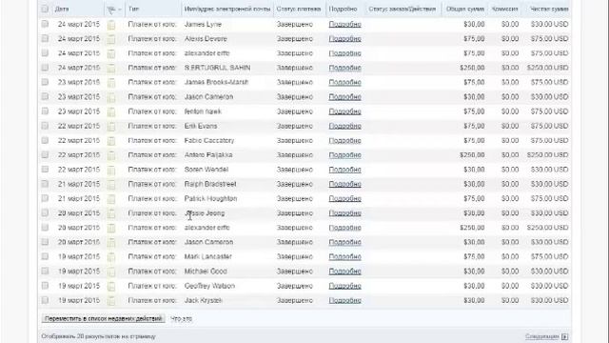Screen dimensions: 609x343
Task: Open note icon for alexander effe on 24 март
Action: (x=111, y=53)
